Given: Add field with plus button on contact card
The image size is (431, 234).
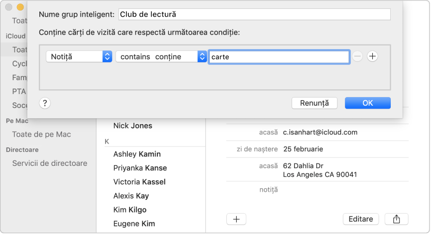Looking at the screenshot, I should click(237, 219).
